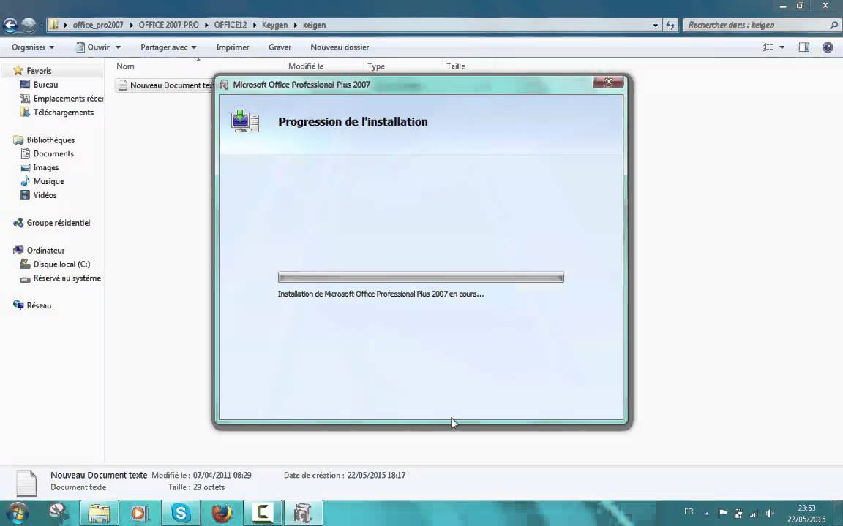The height and width of the screenshot is (526, 843).
Task: Sort by the Type column header
Action: coord(376,66)
